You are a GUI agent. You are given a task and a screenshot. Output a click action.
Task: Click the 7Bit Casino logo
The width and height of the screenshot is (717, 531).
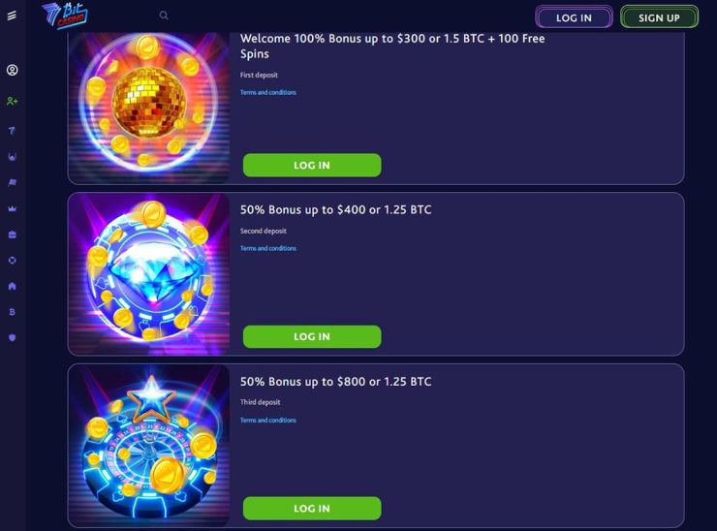(x=65, y=16)
